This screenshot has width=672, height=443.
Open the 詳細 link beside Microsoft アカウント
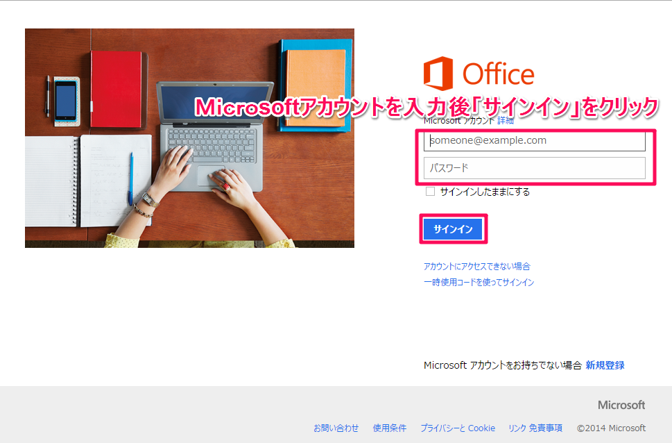click(x=506, y=121)
